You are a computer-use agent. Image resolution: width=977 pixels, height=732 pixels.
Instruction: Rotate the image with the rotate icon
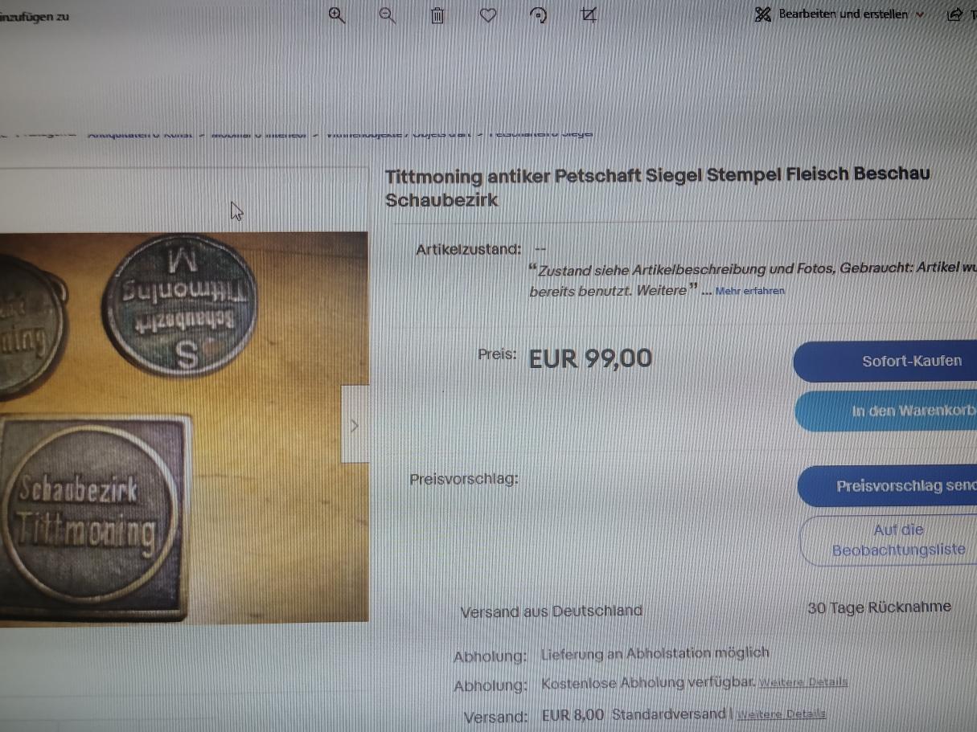pyautogui.click(x=538, y=15)
